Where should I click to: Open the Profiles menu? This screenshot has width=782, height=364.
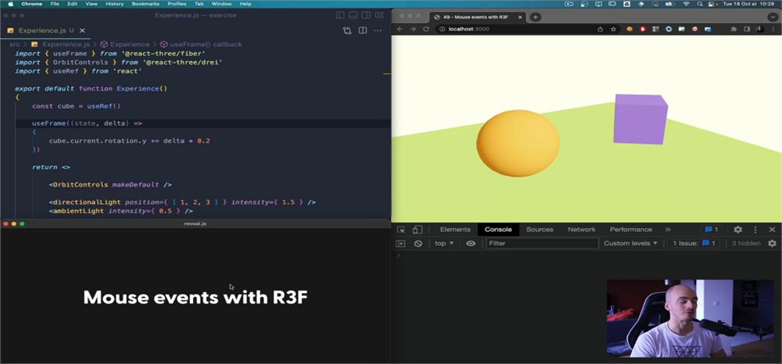(x=177, y=3)
